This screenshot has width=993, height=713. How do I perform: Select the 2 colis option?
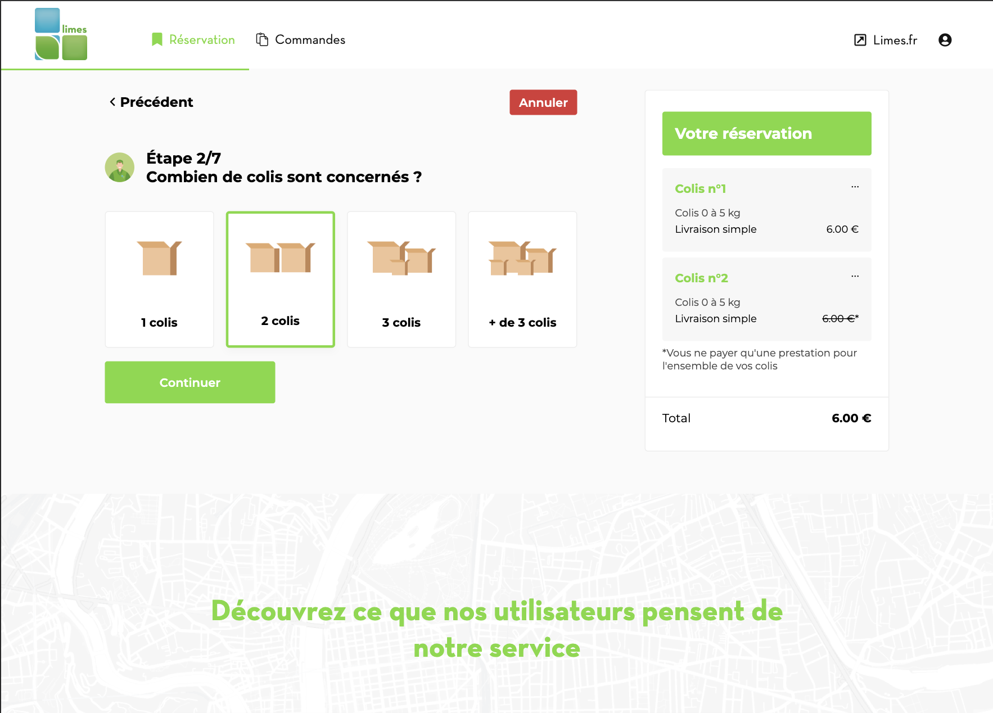click(280, 279)
